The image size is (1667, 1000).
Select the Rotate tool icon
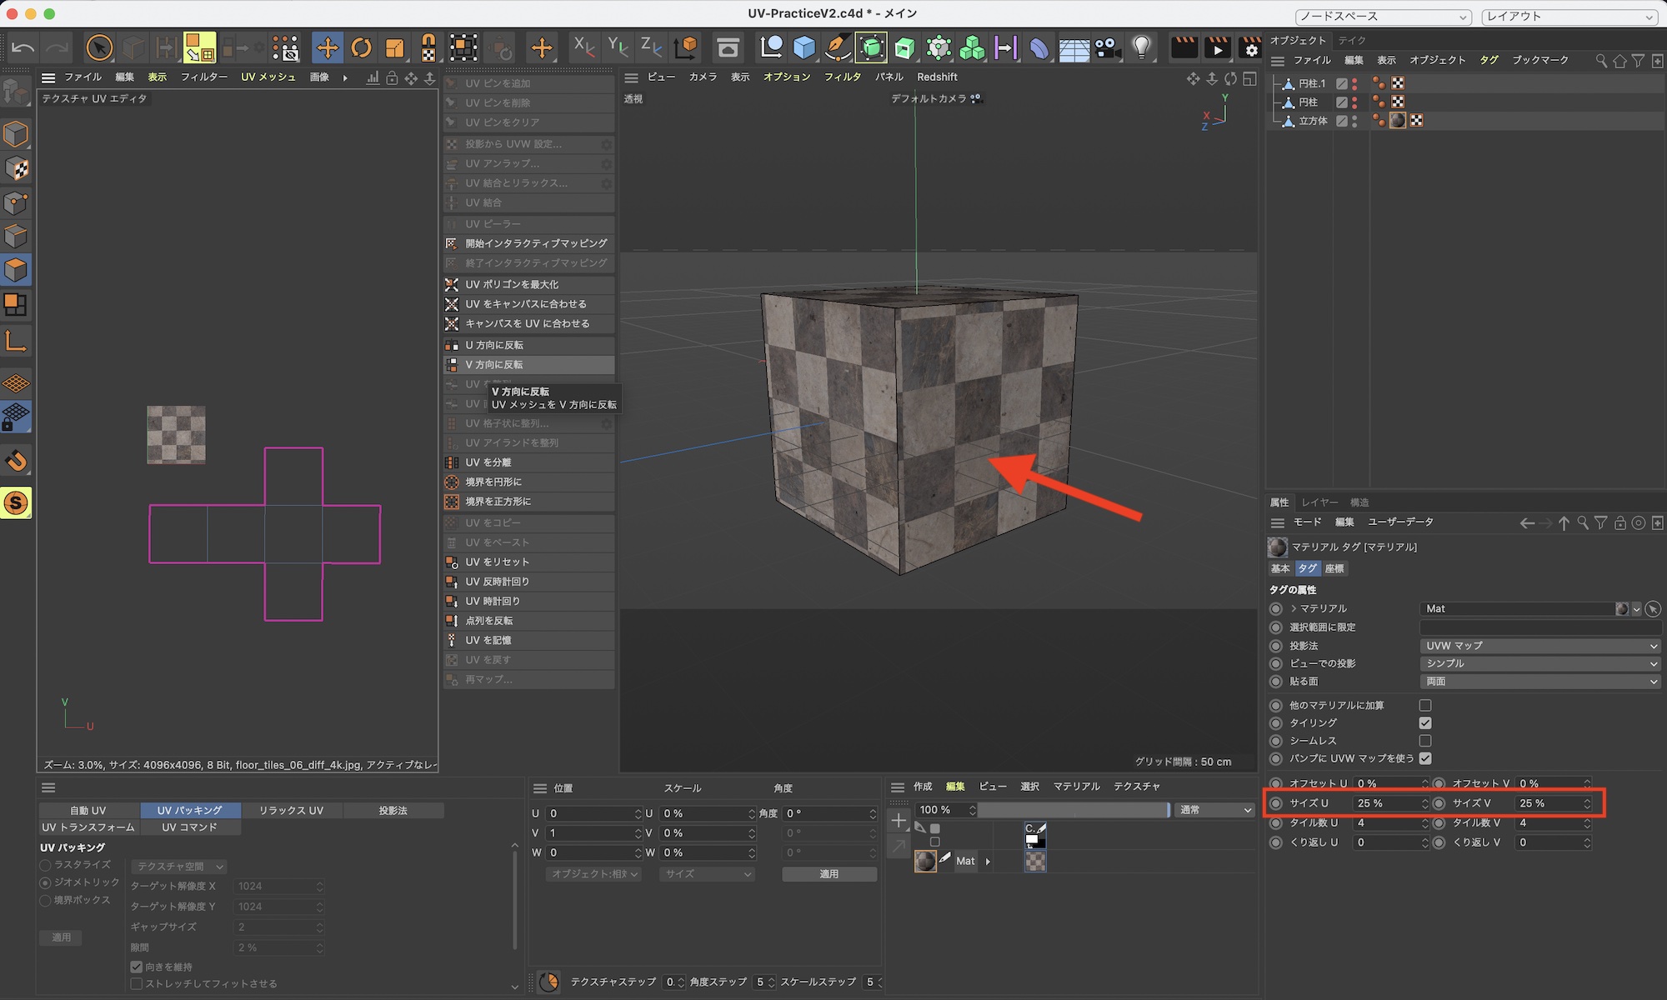361,47
